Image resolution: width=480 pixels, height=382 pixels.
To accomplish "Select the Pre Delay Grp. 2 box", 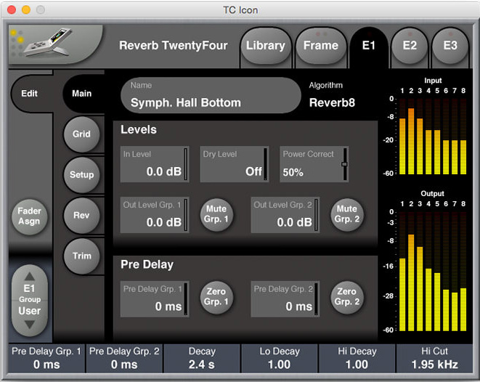I will [285, 299].
